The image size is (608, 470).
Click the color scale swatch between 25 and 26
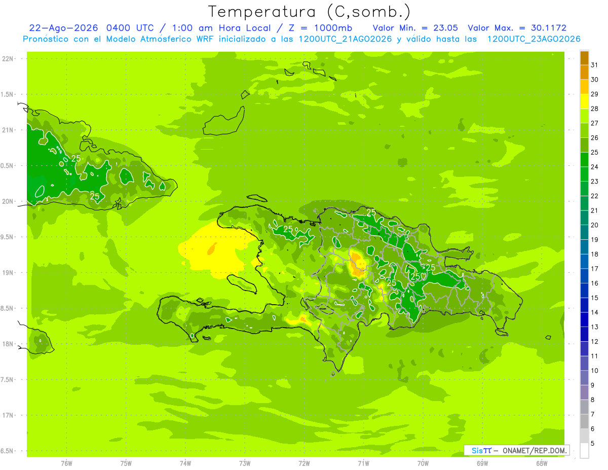584,145
